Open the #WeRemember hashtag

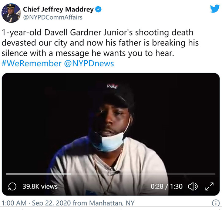[x=31, y=63]
